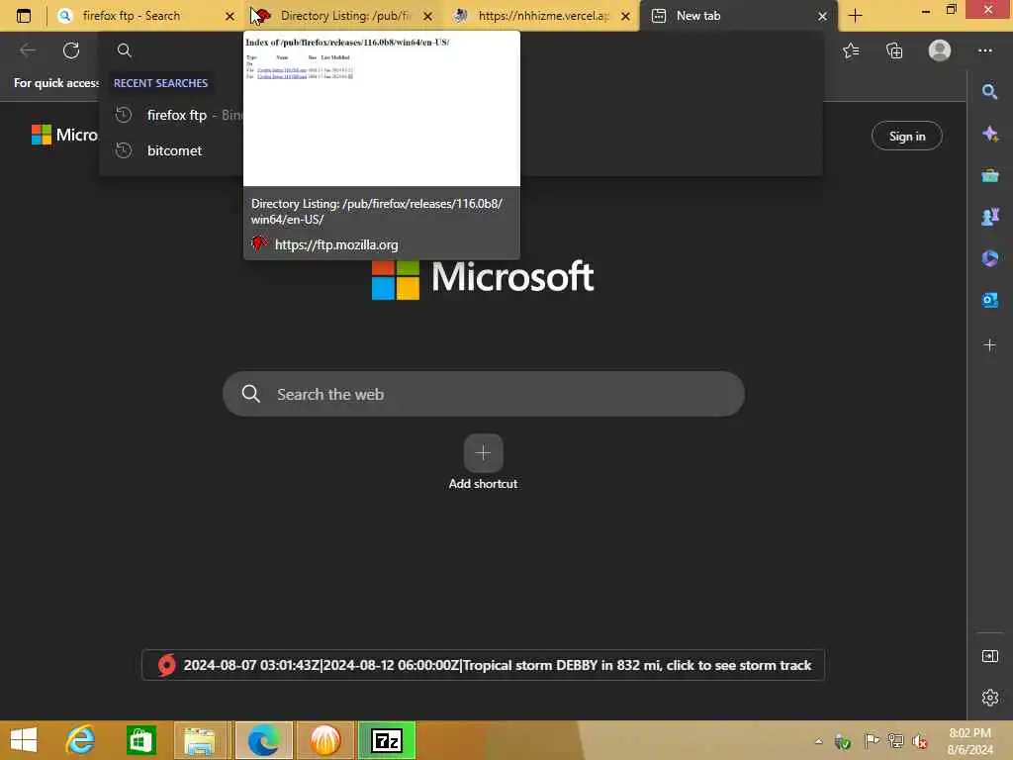Viewport: 1013px width, 760px height.
Task: Open the sidebar Outlook icon
Action: (989, 300)
